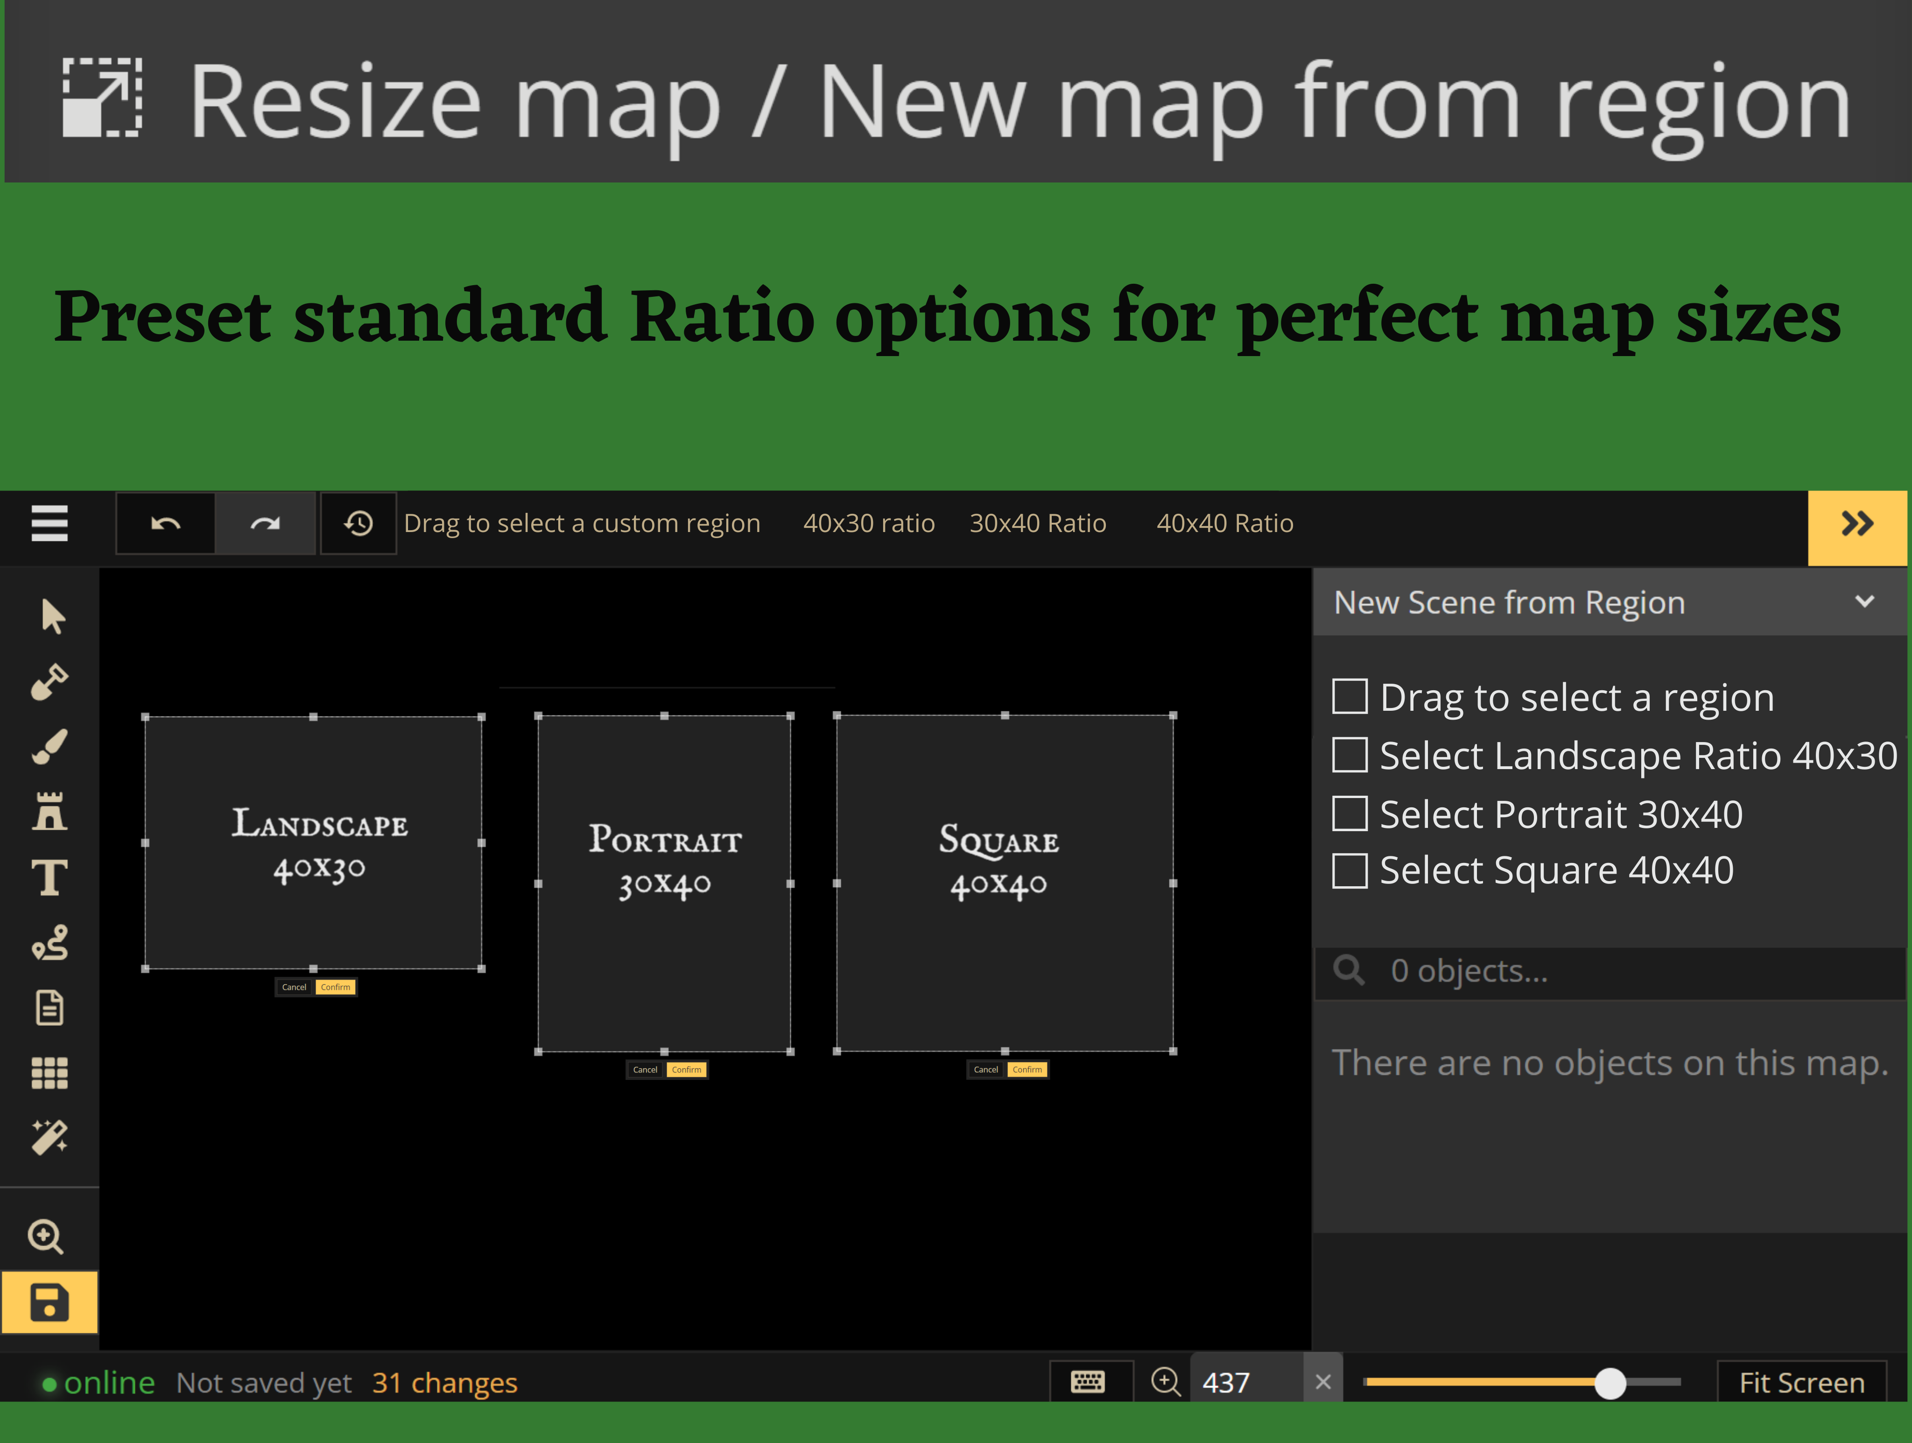Choose 40x40 Ratio in top bar
The width and height of the screenshot is (1912, 1443).
click(1225, 524)
